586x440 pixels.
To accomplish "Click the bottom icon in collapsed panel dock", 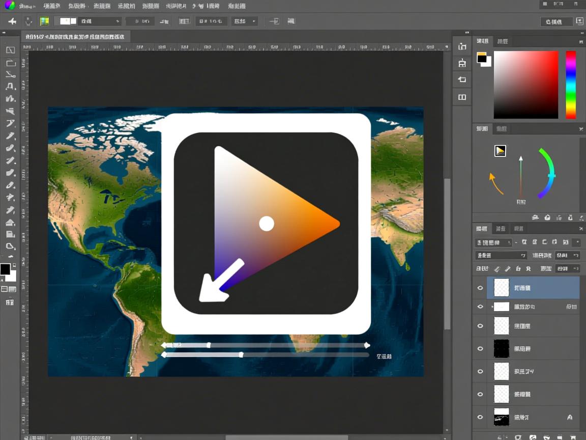I will pyautogui.click(x=462, y=97).
